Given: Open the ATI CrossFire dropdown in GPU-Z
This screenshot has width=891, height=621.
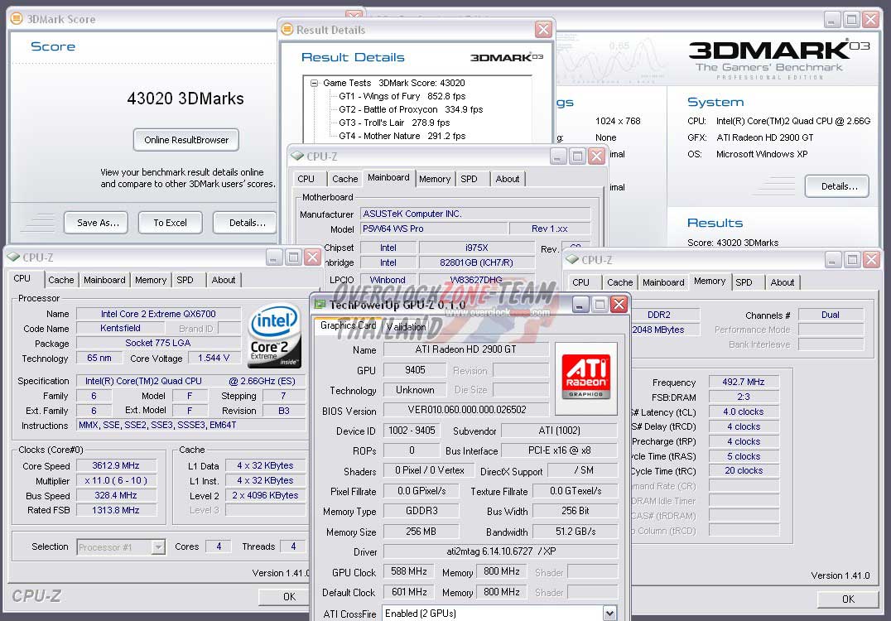Looking at the screenshot, I should [x=609, y=613].
